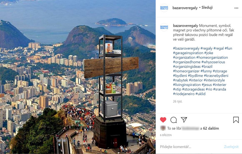This screenshot has width=242, height=154.
Task: Open bazaroveregaly username in header
Action: (185, 8)
